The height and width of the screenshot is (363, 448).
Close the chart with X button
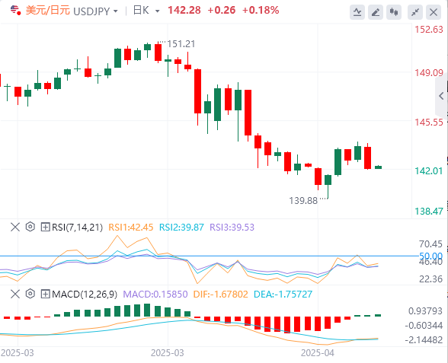434,12
